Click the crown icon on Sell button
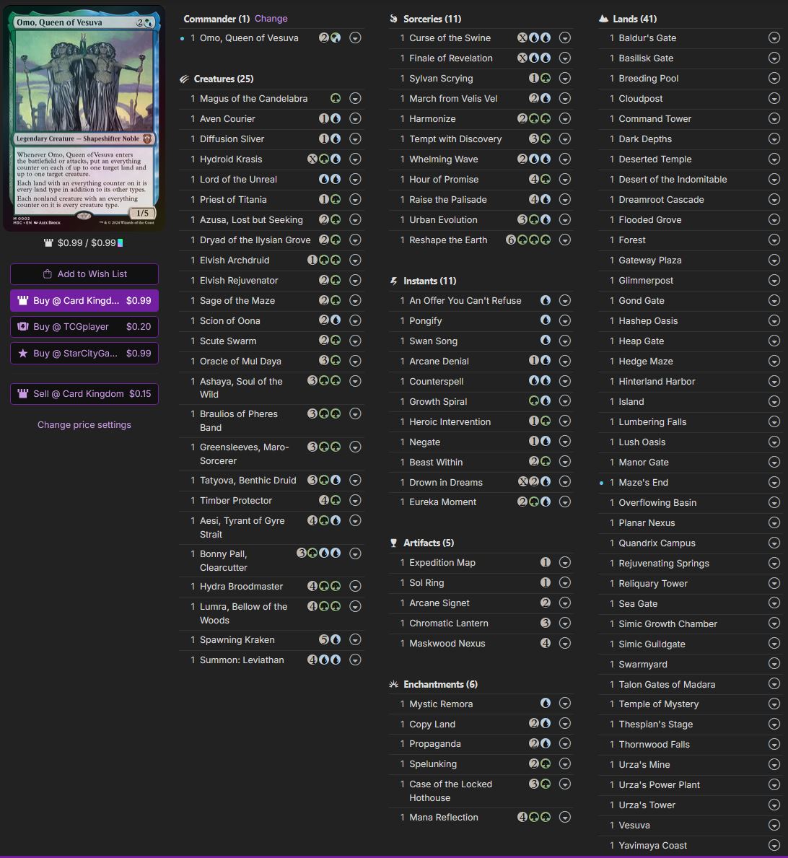 click(22, 393)
